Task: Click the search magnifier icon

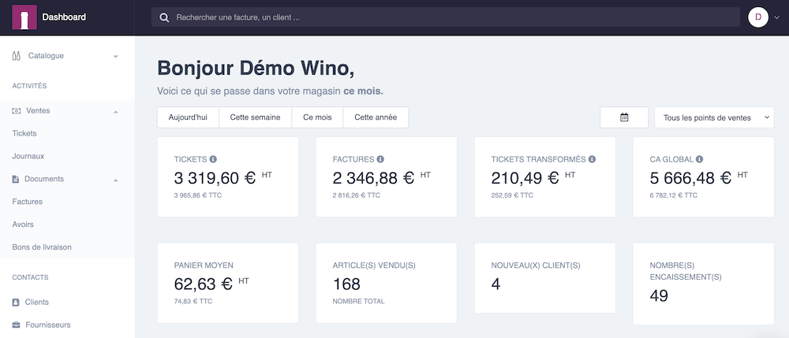Action: [164, 17]
